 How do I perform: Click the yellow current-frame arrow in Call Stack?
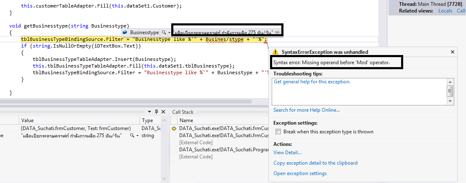174,128
